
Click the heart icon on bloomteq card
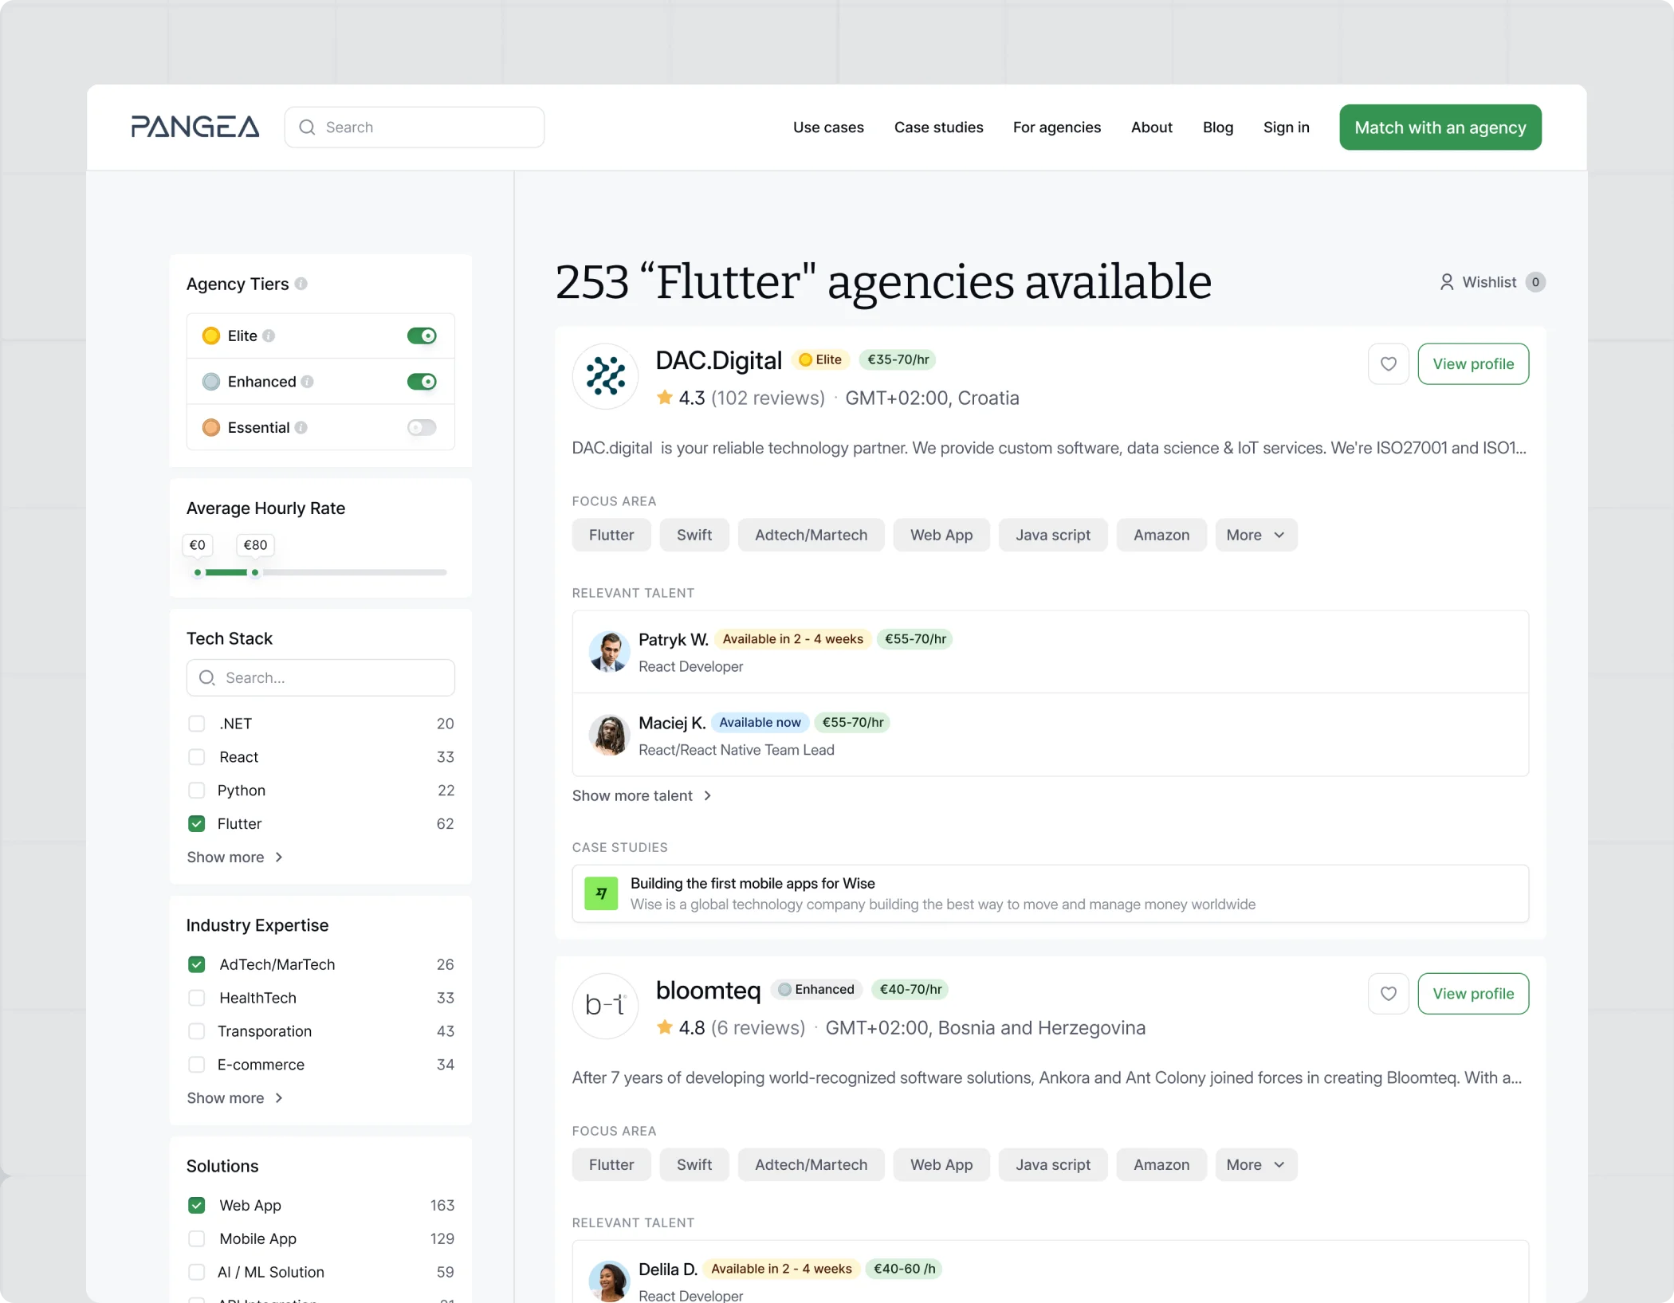click(x=1388, y=994)
